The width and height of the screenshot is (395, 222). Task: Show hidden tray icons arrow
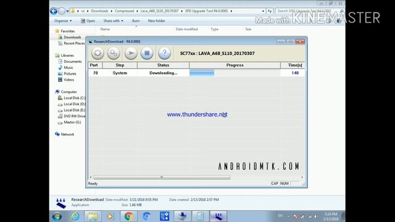pyautogui.click(x=288, y=216)
